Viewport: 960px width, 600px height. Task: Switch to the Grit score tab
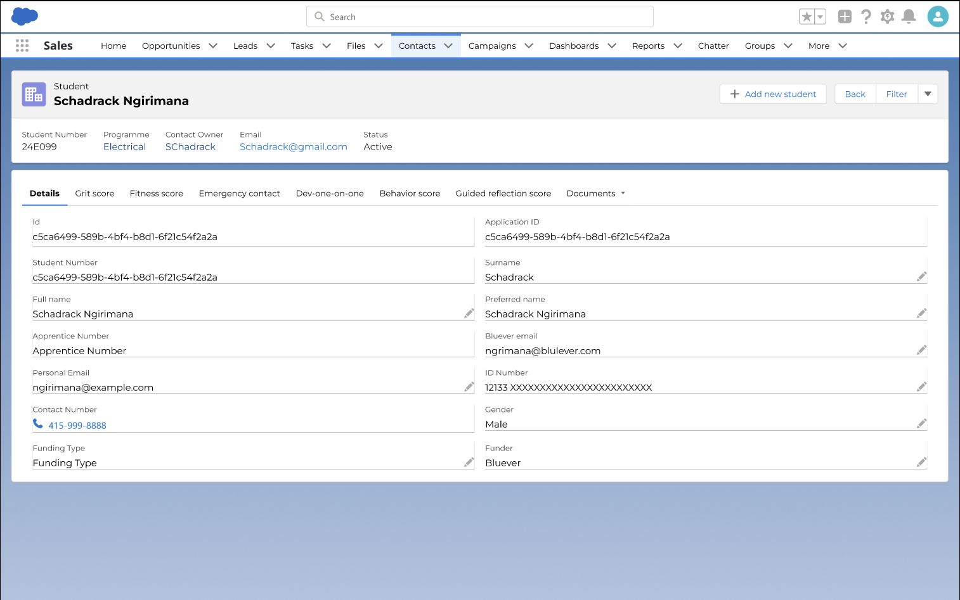click(94, 193)
